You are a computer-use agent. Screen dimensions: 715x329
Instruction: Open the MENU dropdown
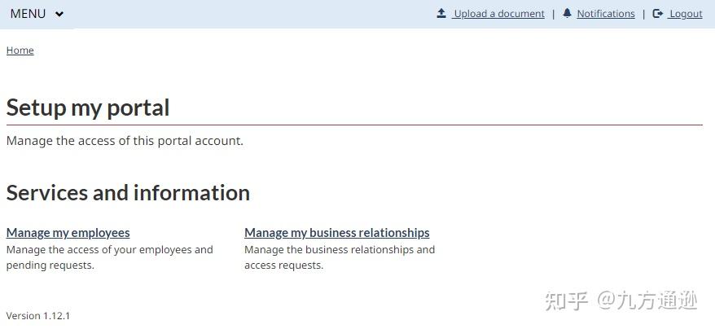pos(29,14)
